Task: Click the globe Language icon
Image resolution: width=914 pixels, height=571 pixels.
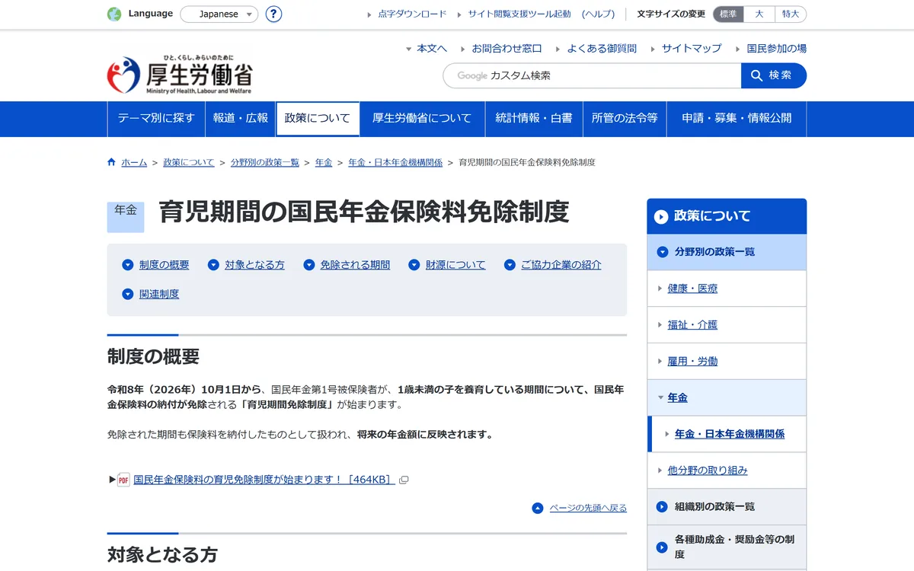Action: point(114,14)
